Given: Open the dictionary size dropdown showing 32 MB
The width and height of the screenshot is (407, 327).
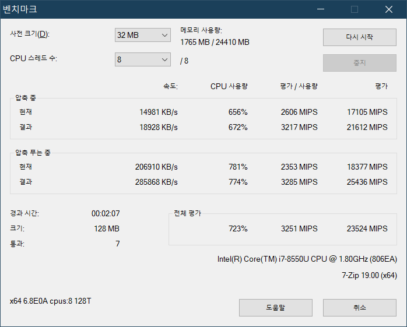Looking at the screenshot, I should [142, 35].
